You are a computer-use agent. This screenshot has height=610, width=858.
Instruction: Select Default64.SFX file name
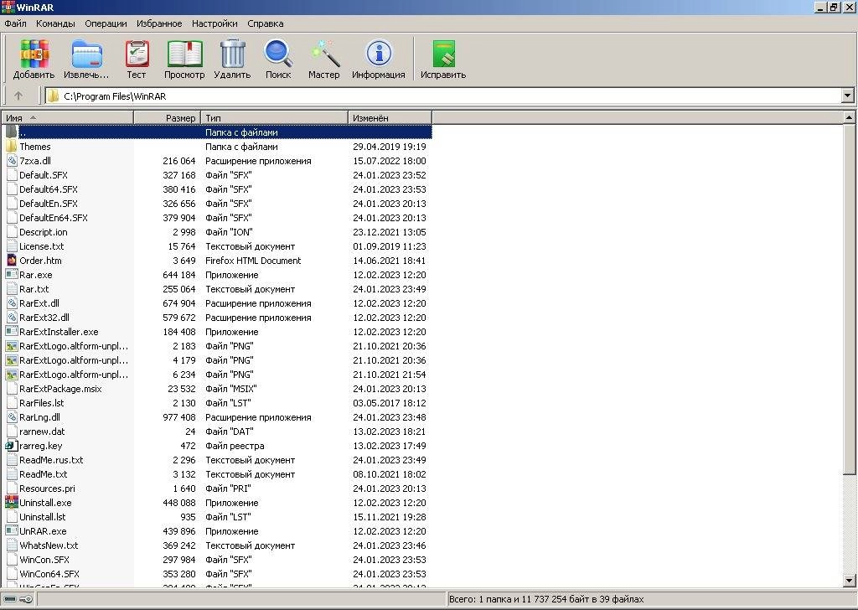pyautogui.click(x=49, y=189)
